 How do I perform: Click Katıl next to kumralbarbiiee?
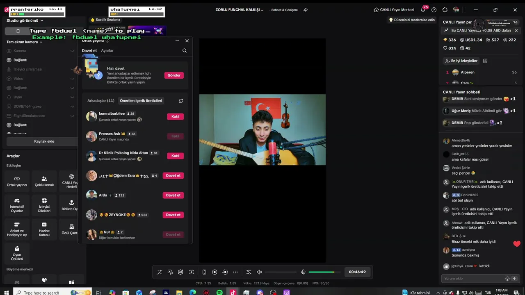pyautogui.click(x=176, y=116)
